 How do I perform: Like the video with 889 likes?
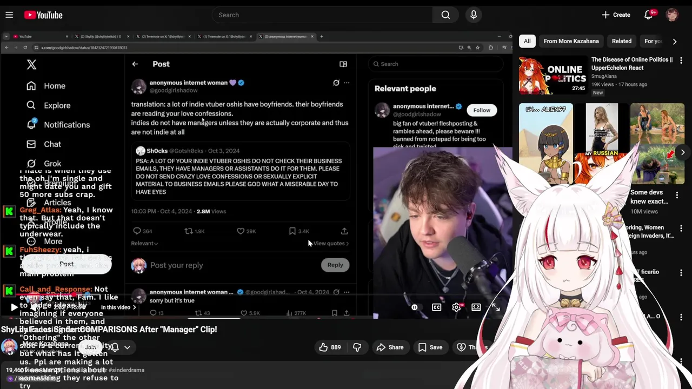click(330, 347)
